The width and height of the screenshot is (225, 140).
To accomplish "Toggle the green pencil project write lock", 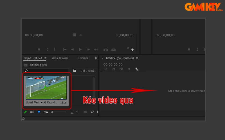I will tap(25, 112).
